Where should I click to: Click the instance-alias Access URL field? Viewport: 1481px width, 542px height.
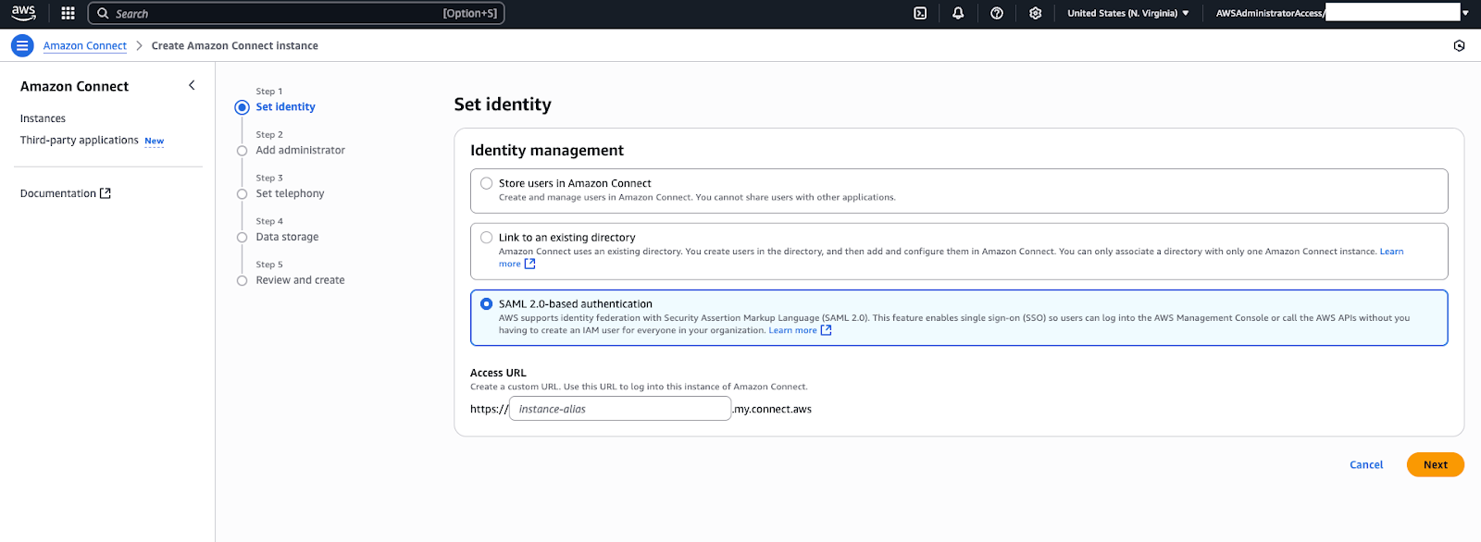(x=620, y=409)
